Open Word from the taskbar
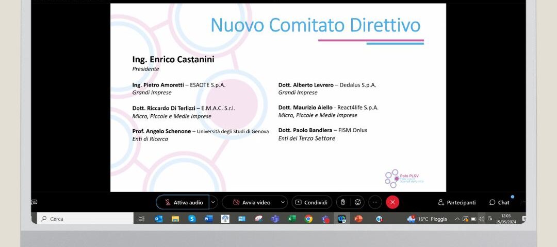This screenshot has width=557, height=247. (208, 219)
